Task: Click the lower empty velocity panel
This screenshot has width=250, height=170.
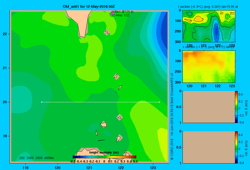Action: (x=209, y=147)
